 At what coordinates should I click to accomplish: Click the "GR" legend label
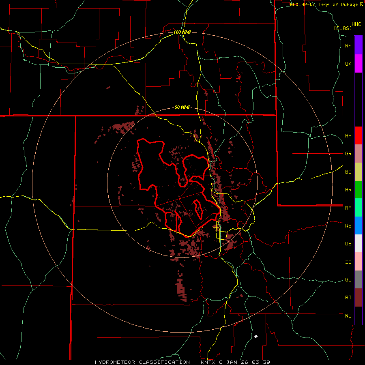tap(348, 154)
